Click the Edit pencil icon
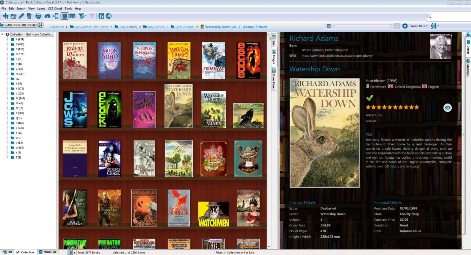The width and height of the screenshot is (471, 255). [x=21, y=16]
